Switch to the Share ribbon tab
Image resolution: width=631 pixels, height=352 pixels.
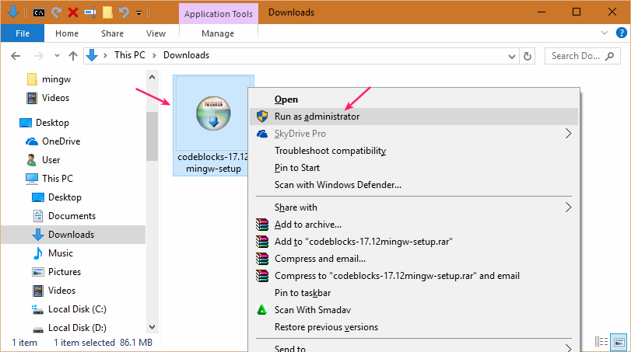coord(112,33)
